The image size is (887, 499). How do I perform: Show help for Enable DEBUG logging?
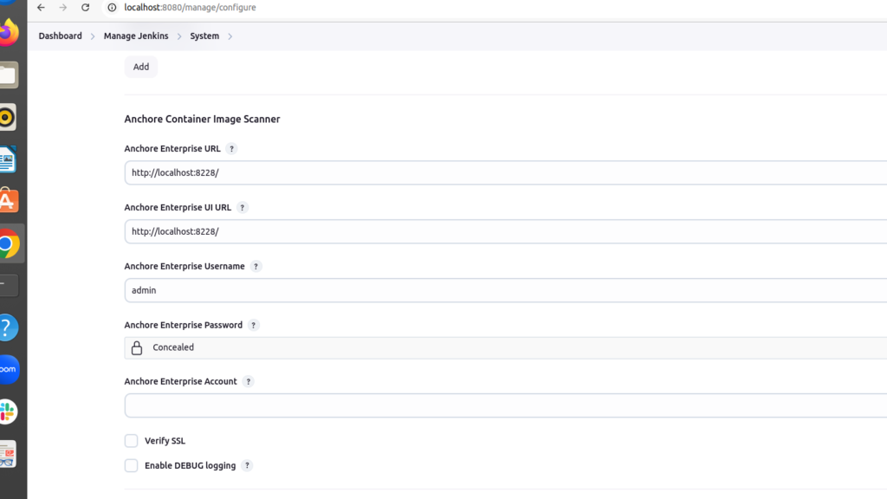[247, 465]
